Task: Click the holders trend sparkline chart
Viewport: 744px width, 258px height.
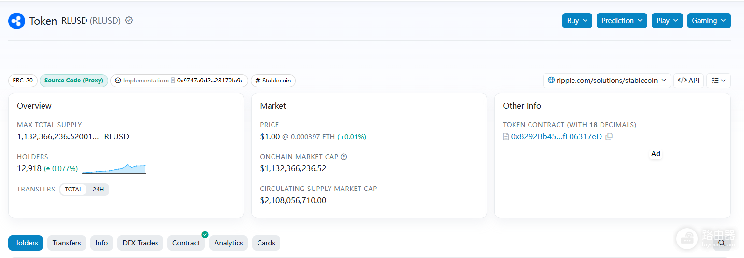Action: [114, 169]
